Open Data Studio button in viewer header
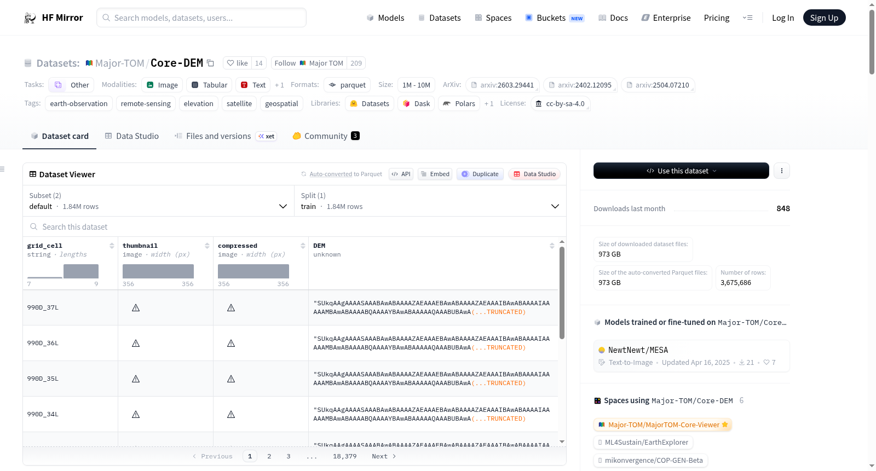The height and width of the screenshot is (471, 876). click(534, 174)
